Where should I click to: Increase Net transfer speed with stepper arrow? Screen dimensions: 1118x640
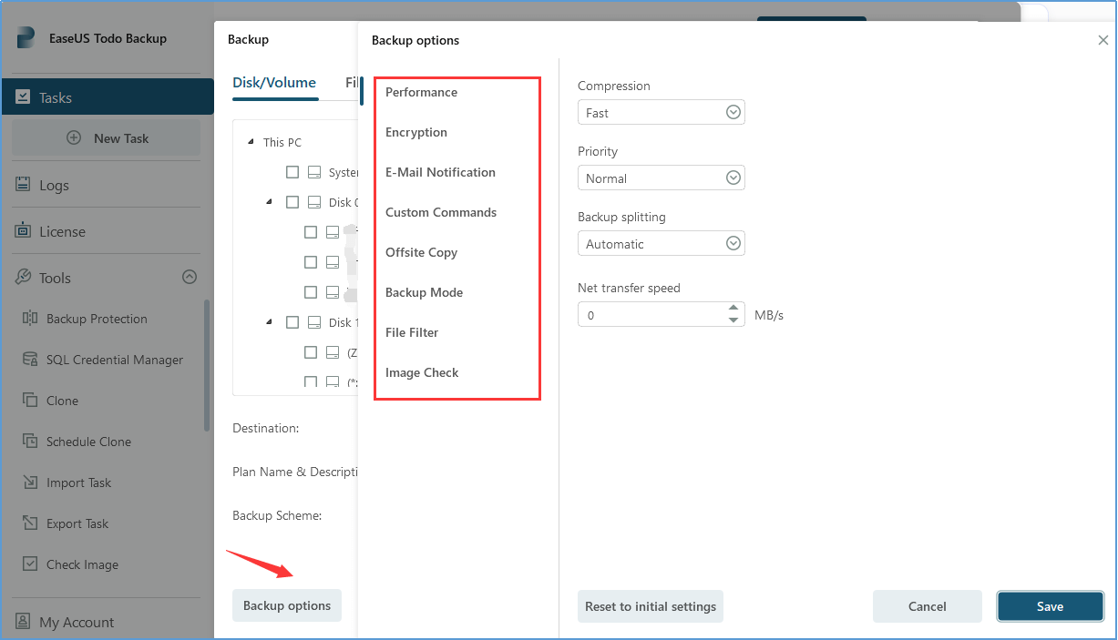[733, 310]
